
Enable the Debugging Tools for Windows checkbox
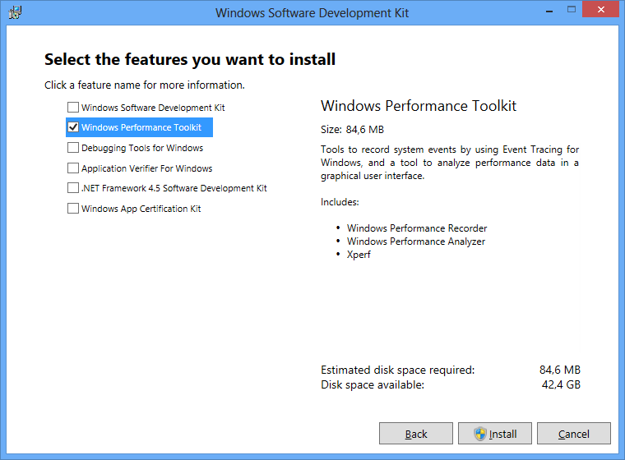[x=73, y=148]
